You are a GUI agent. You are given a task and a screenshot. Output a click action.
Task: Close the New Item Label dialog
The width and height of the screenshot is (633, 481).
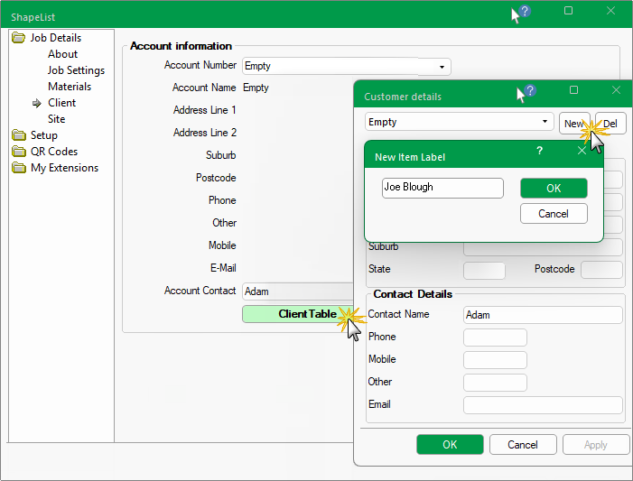(x=582, y=152)
